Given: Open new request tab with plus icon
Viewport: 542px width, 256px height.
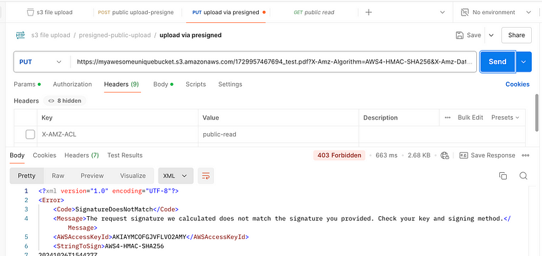Looking at the screenshot, I should [369, 12].
